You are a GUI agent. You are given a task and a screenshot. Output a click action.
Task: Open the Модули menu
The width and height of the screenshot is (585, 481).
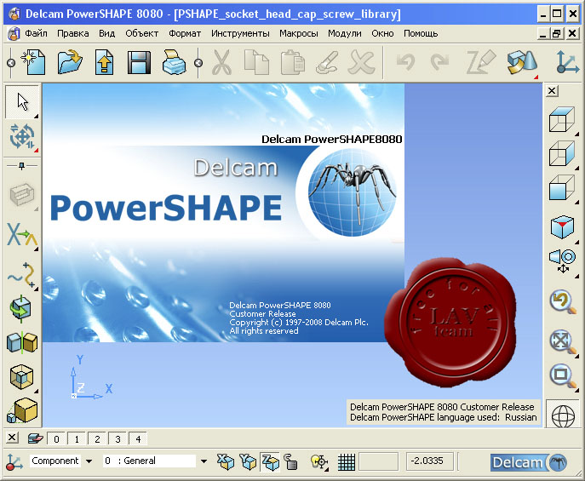coord(345,33)
